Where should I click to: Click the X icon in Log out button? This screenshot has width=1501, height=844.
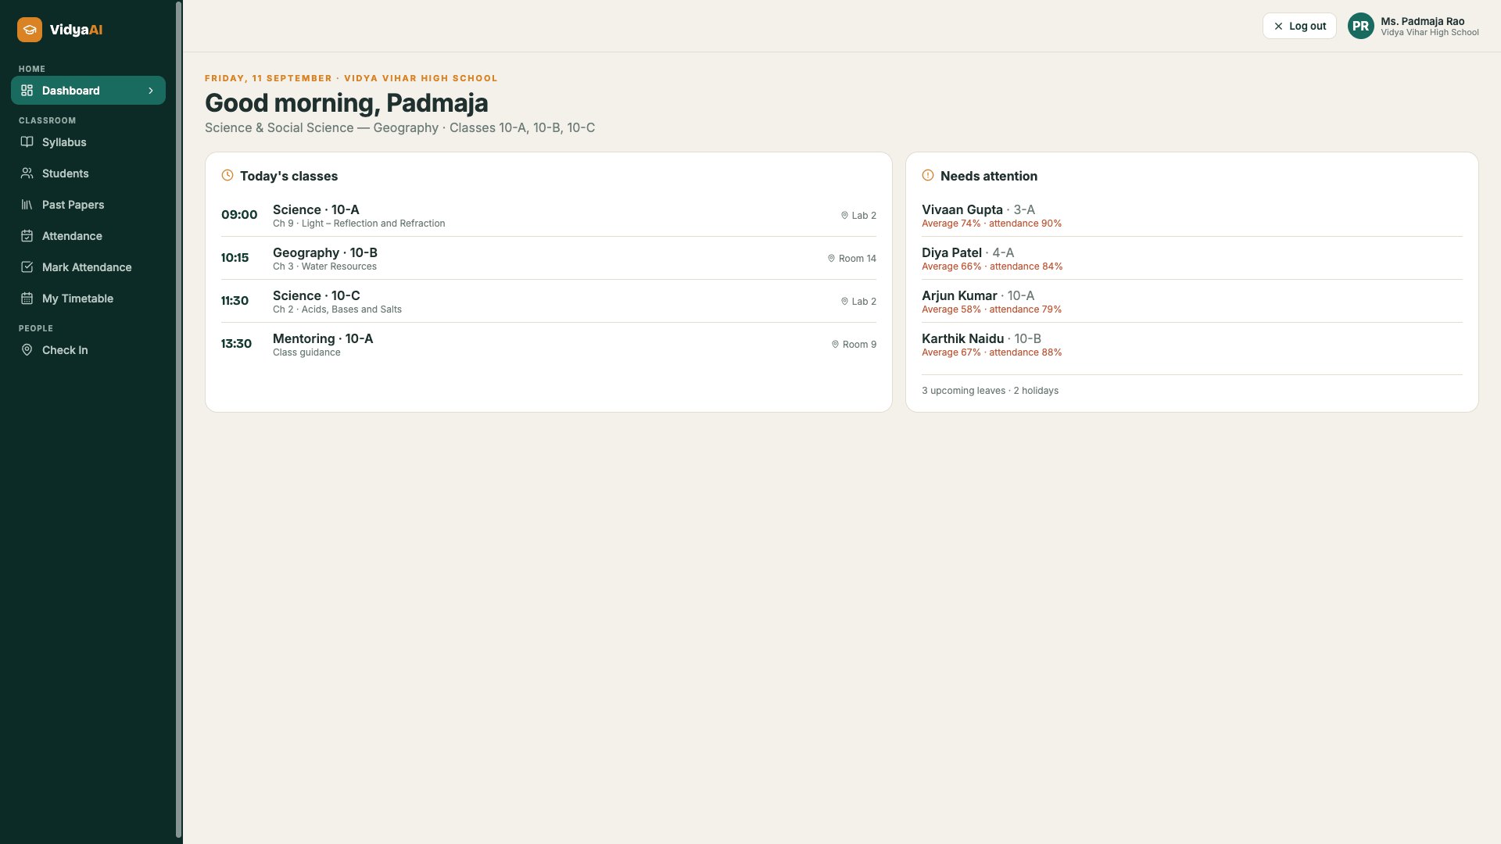[x=1278, y=27]
